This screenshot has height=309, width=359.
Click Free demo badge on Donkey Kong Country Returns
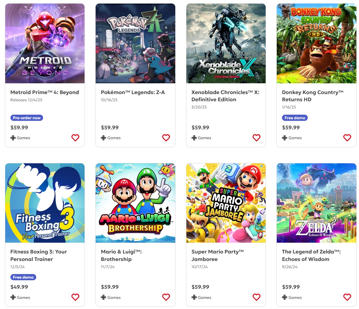click(x=295, y=118)
